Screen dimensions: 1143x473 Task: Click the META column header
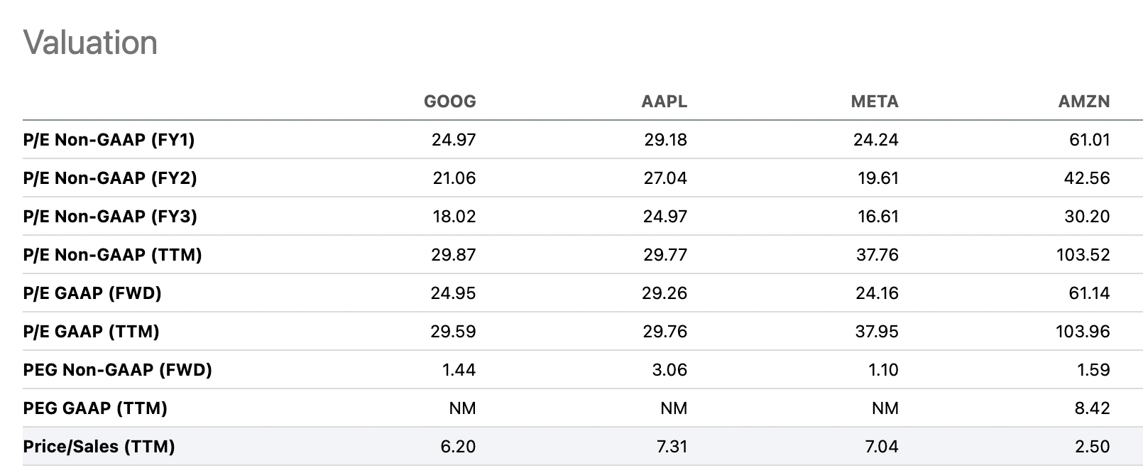874,102
